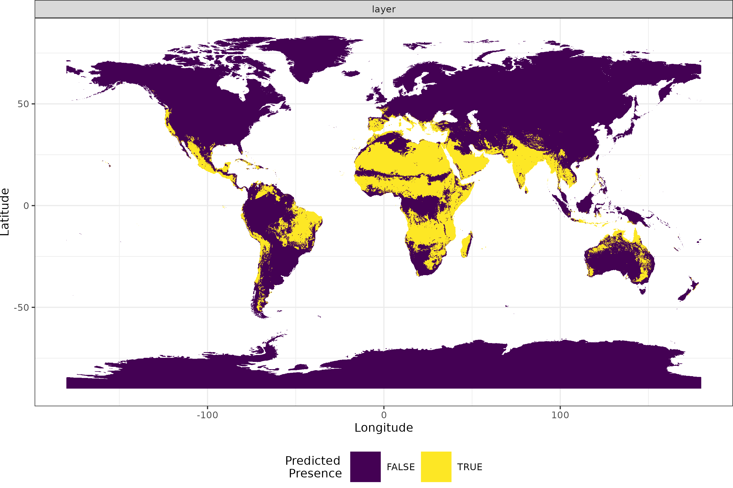Viewport: 733px width, 488px height.
Task: Click the 100 longitude tick label
Action: pos(560,415)
